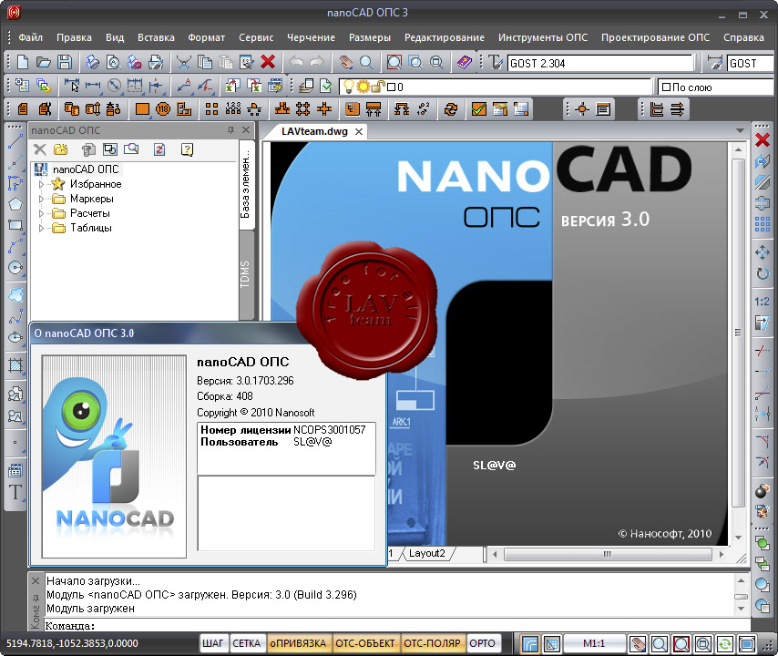This screenshot has width=778, height=656.
Task: Click the refresh arrows icon in OPS toolbar
Action: (x=451, y=109)
